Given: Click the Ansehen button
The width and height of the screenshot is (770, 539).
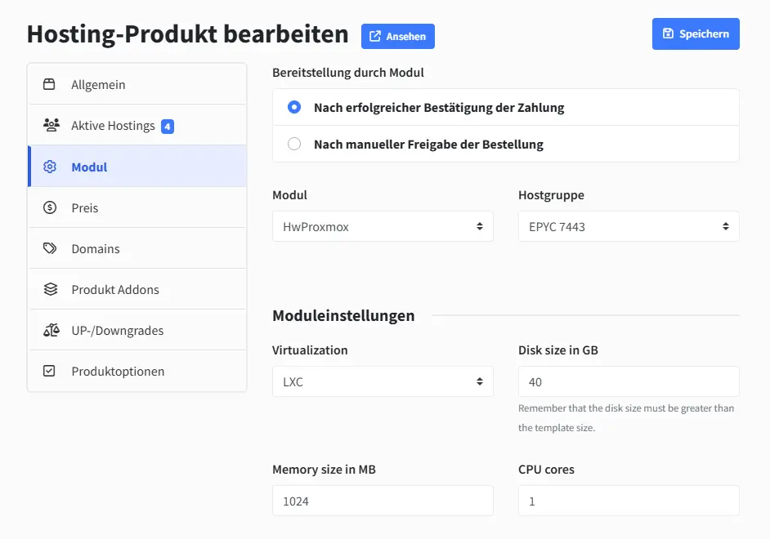Looking at the screenshot, I should point(398,36).
